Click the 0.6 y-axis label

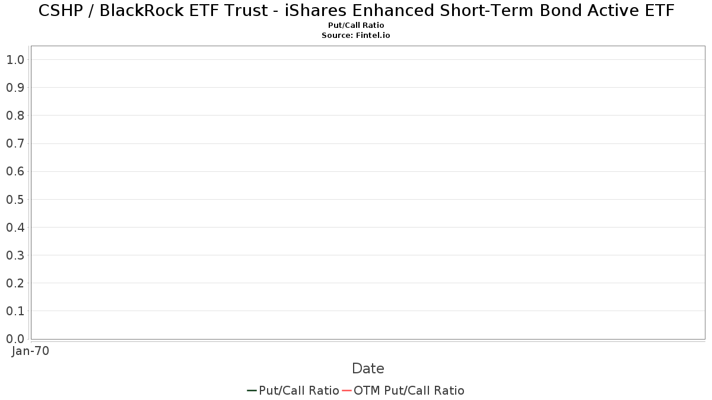click(x=15, y=171)
